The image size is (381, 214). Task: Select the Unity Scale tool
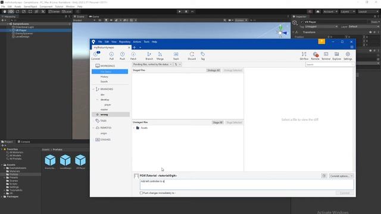[24, 11]
